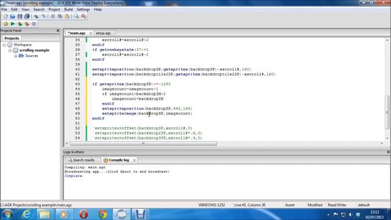Click the Copy toolbar icon
Image resolution: width=391 pixels, height=220 pixels.
pyautogui.click(x=60, y=16)
